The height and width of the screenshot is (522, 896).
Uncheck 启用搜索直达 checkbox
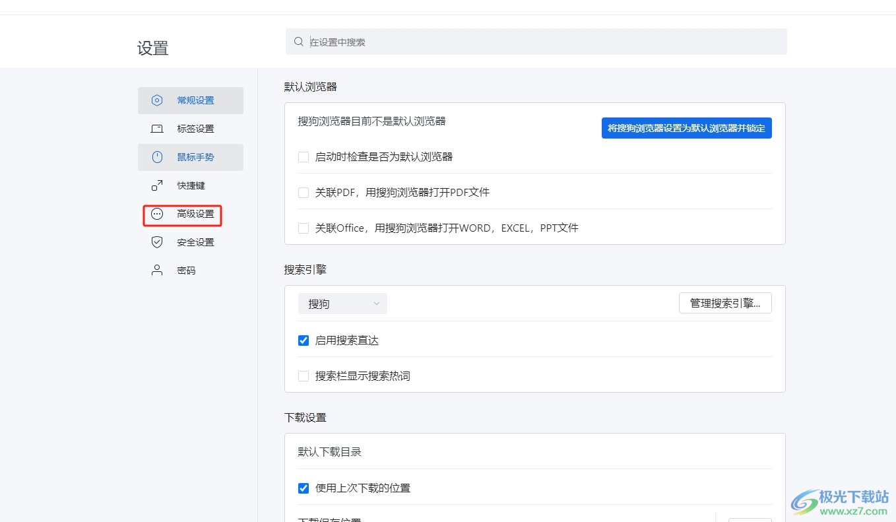(304, 341)
